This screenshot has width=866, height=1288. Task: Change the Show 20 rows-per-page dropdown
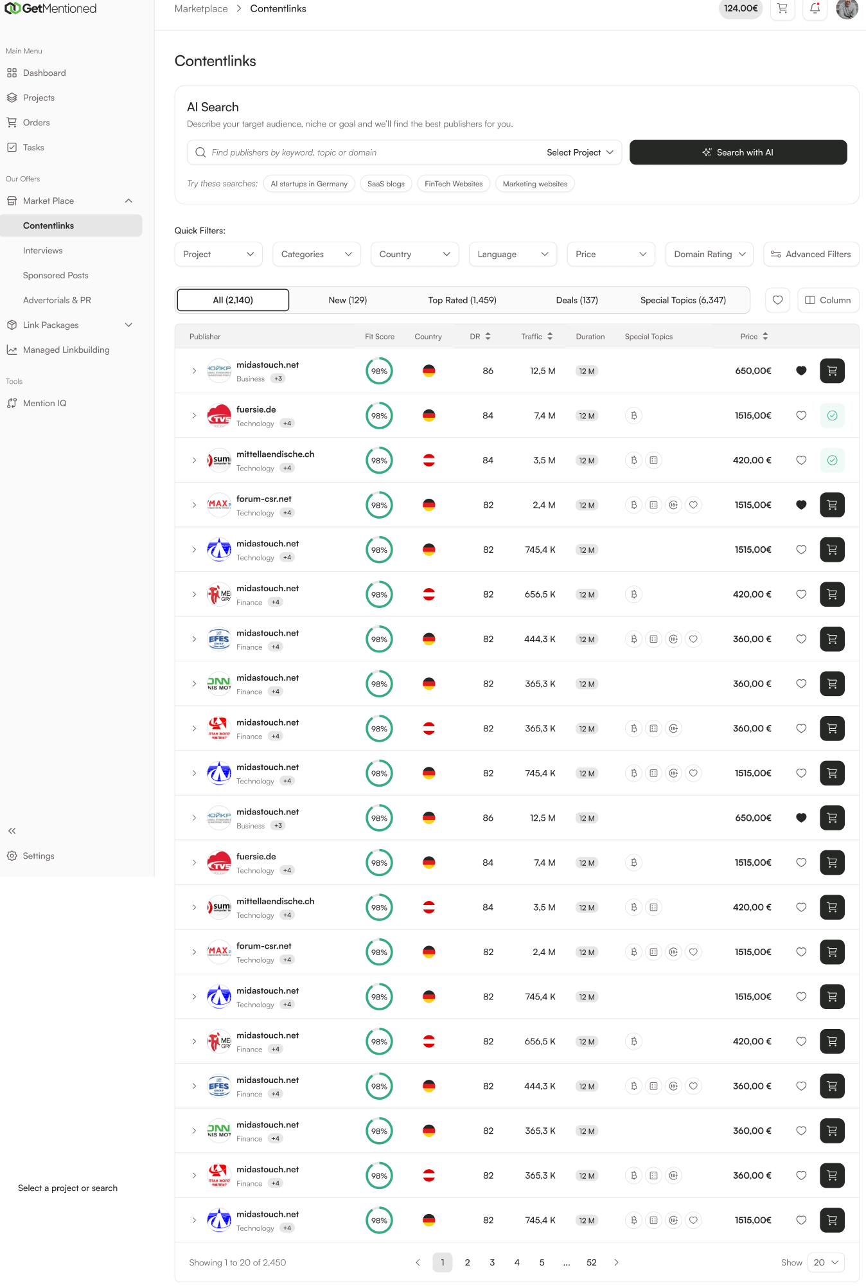click(826, 1262)
